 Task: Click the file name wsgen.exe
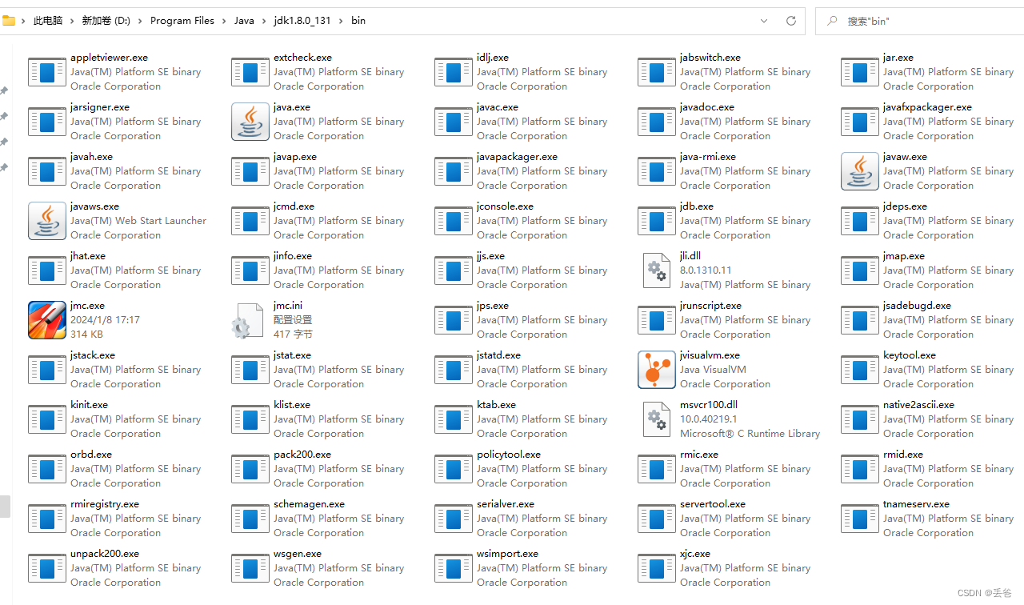(298, 554)
